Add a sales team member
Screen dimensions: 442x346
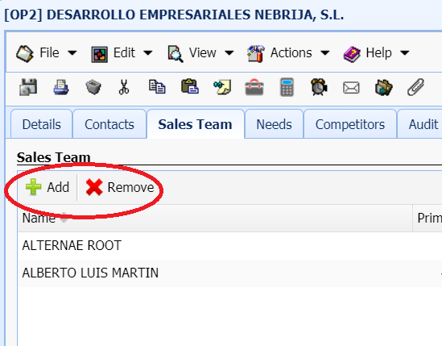(x=48, y=187)
